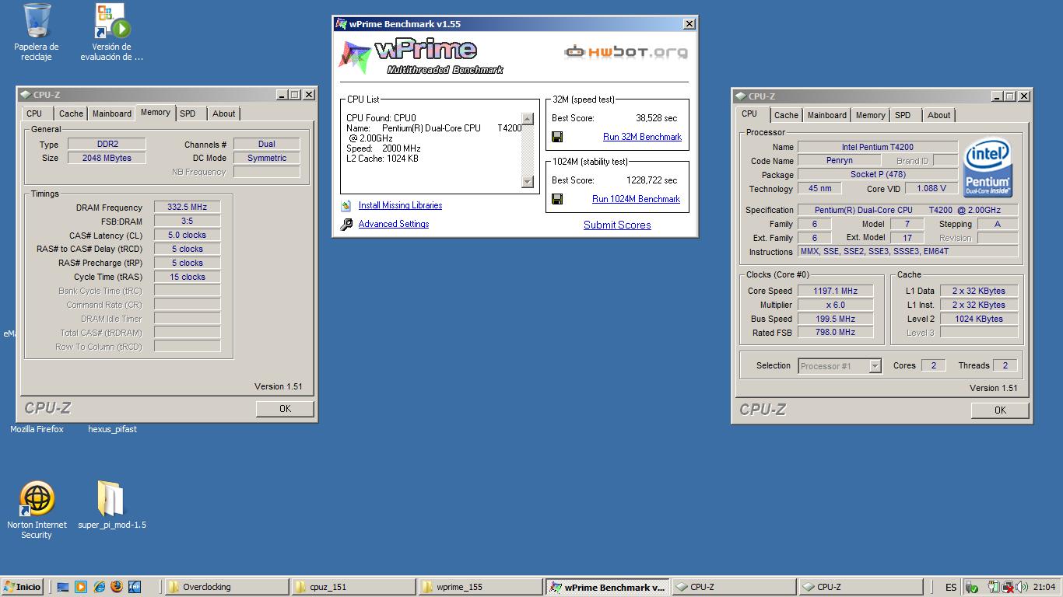1063x597 pixels.
Task: Select the hexus_pifast desktop item
Action: (112, 429)
